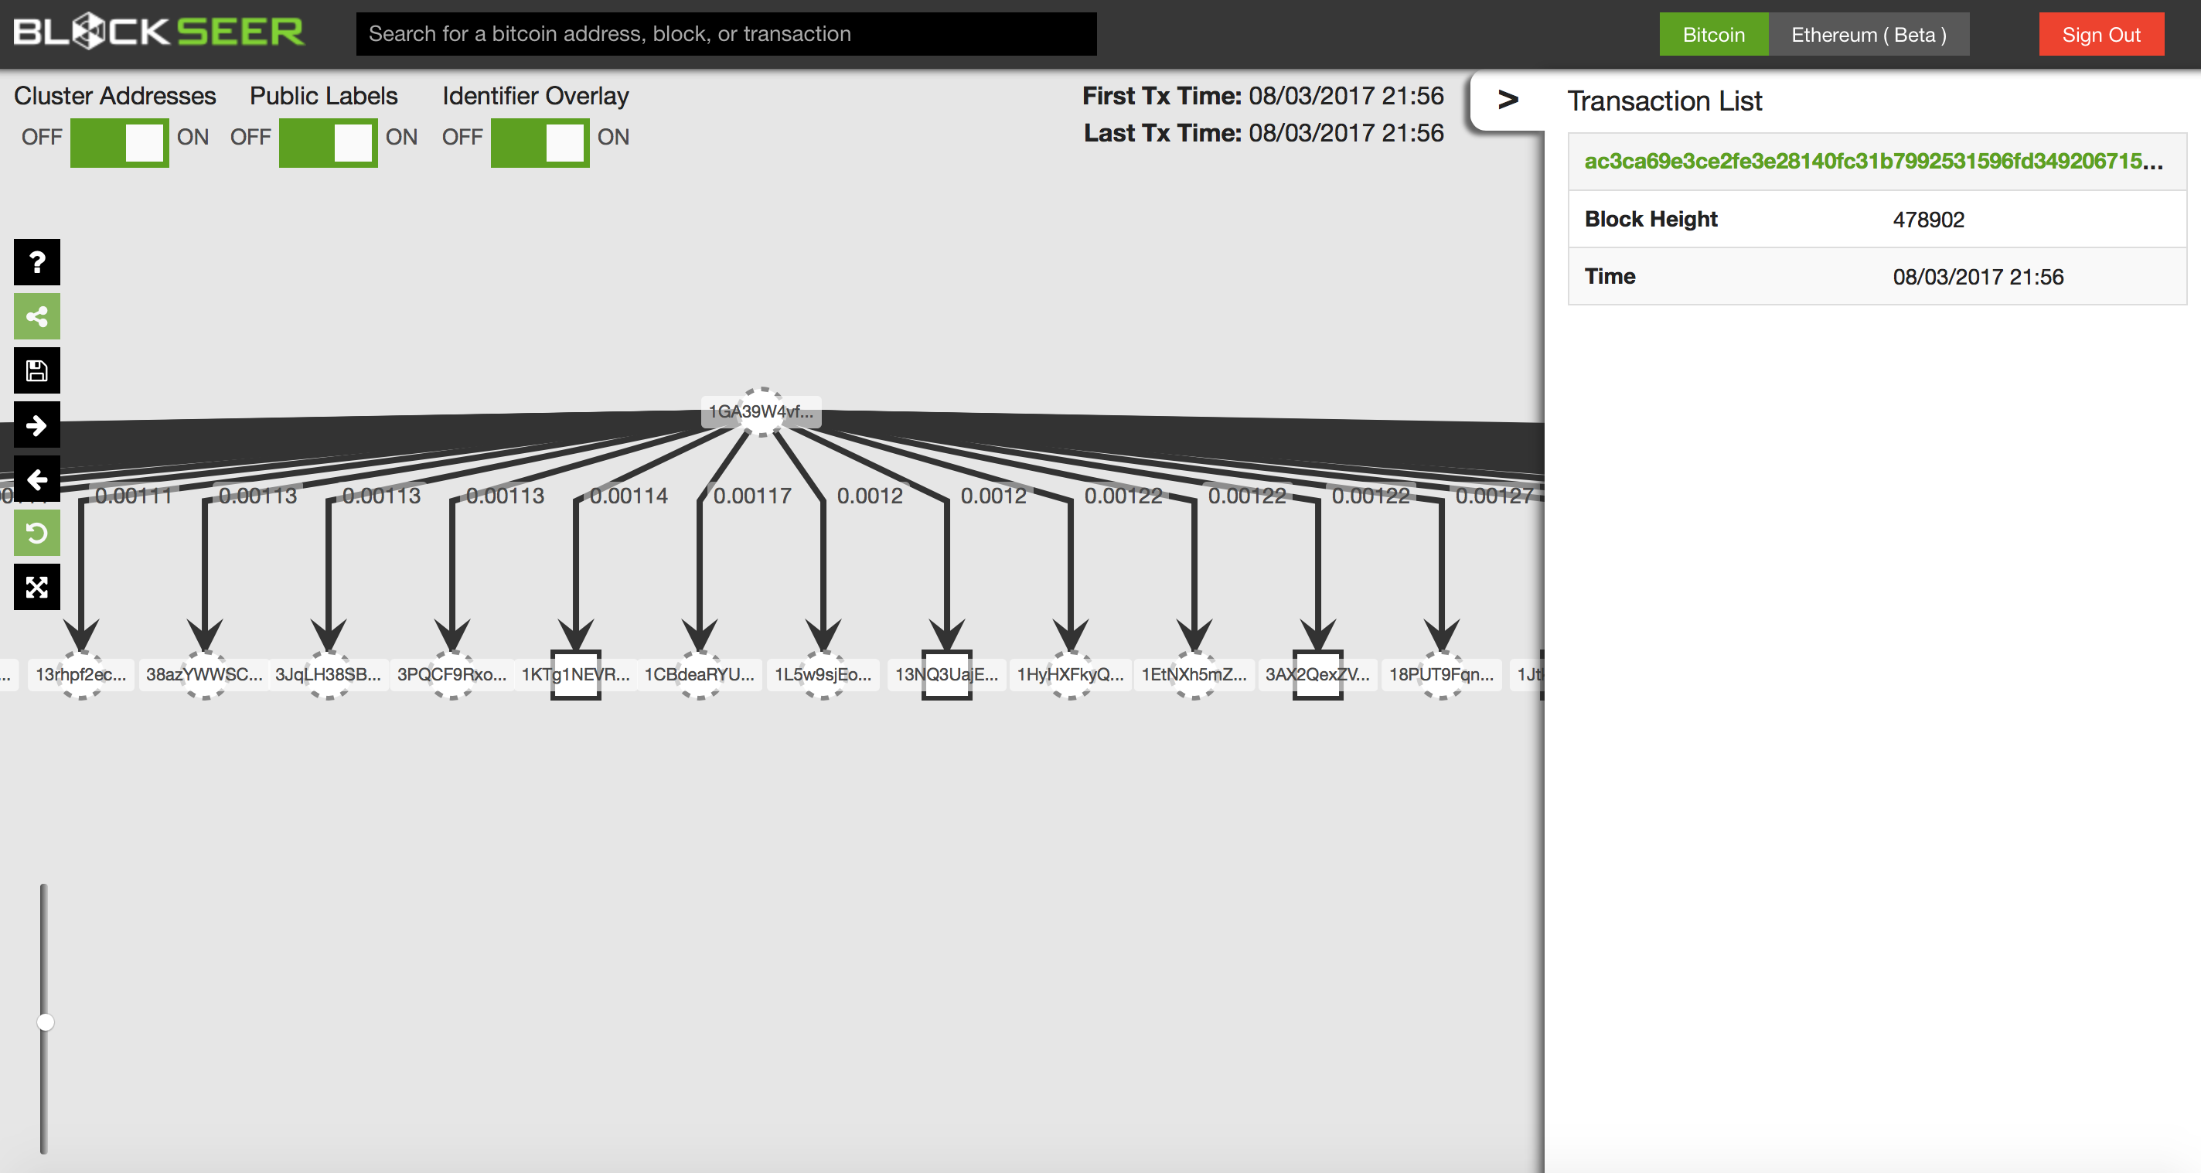This screenshot has height=1173, width=2201.
Task: Click the back navigation arrow icon
Action: [x=35, y=477]
